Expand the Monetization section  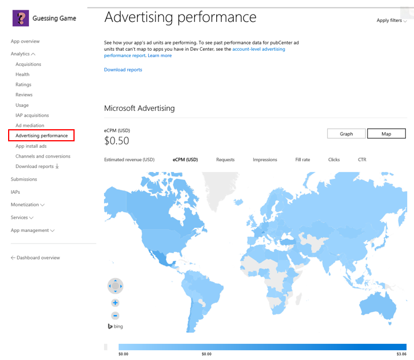pos(27,205)
